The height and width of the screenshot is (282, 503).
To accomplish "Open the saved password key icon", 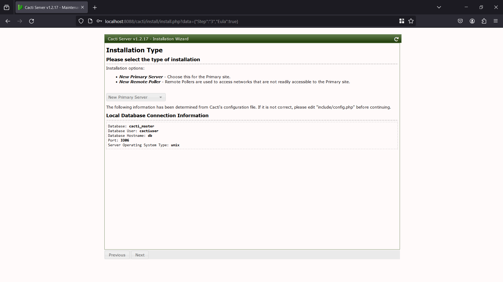I will [x=99, y=21].
